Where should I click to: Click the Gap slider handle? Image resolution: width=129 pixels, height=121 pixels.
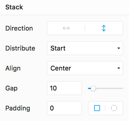click(93, 88)
